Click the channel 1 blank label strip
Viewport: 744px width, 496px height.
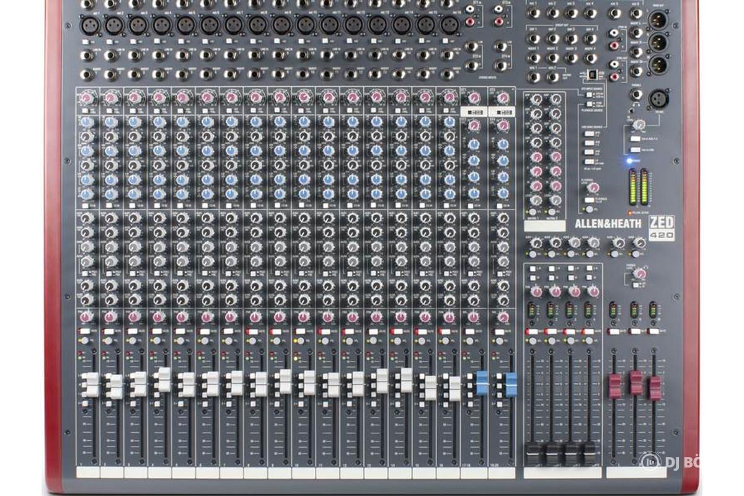click(x=88, y=473)
